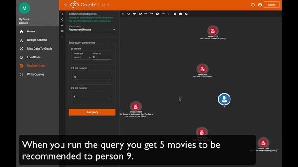Click the hide crossed-eye toolbar icon
The height and width of the screenshot is (167, 298).
click(140, 14)
